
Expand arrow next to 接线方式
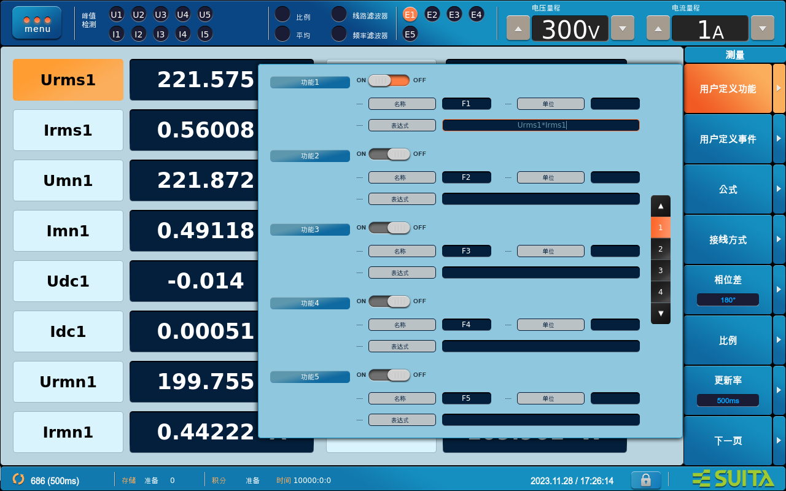click(x=779, y=239)
